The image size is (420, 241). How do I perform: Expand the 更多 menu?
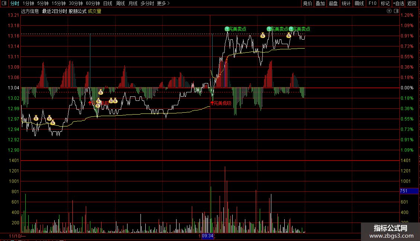(x=163, y=3)
